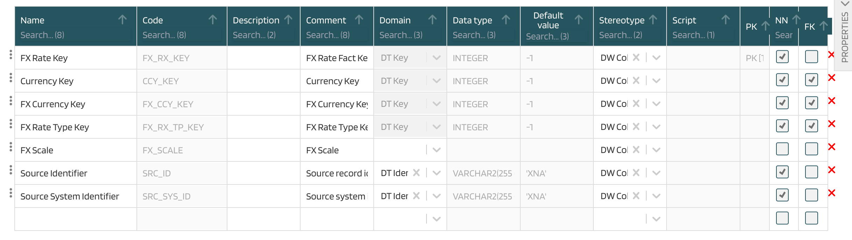Expand the Domain dropdown for Source Identifier
This screenshot has height=240, width=852.
(x=436, y=173)
